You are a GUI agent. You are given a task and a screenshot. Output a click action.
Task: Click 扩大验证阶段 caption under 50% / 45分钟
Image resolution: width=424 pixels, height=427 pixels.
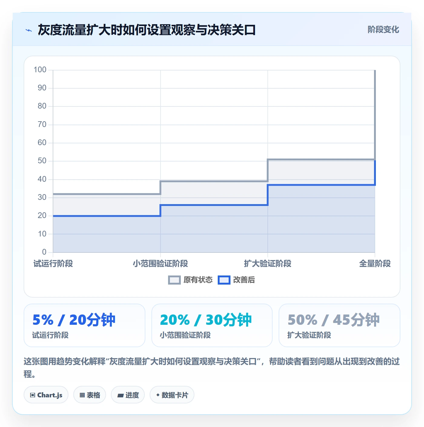[309, 335]
